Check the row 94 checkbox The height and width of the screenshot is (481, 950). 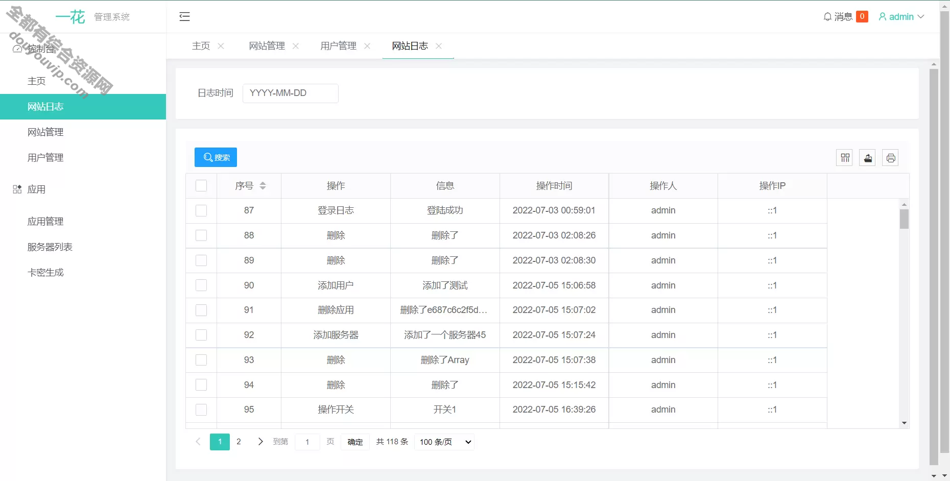coord(201,385)
